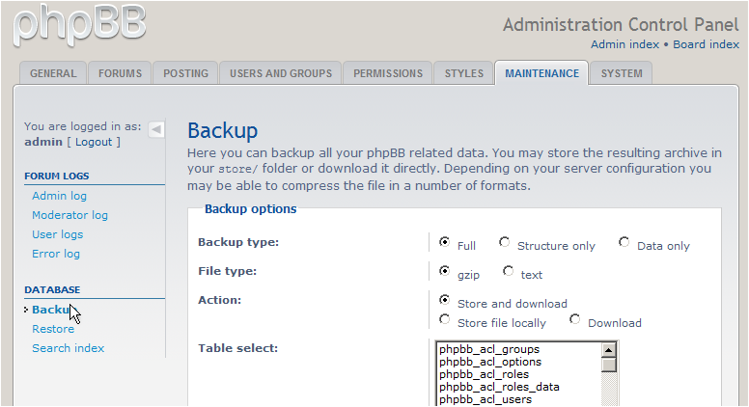Open the System tab
Viewport: 749px width, 407px height.
pos(622,73)
